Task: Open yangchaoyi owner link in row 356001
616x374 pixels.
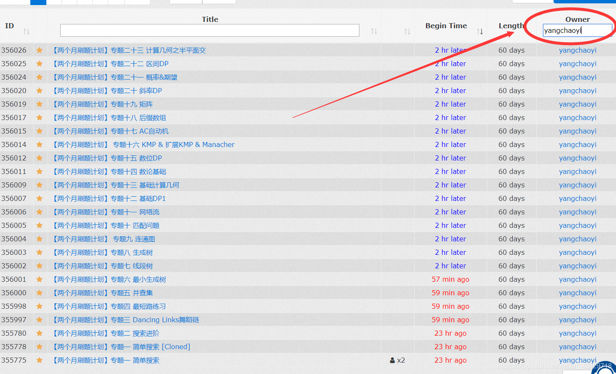Action: pyautogui.click(x=578, y=279)
